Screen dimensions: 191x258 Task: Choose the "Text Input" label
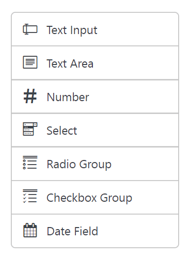[72, 30]
